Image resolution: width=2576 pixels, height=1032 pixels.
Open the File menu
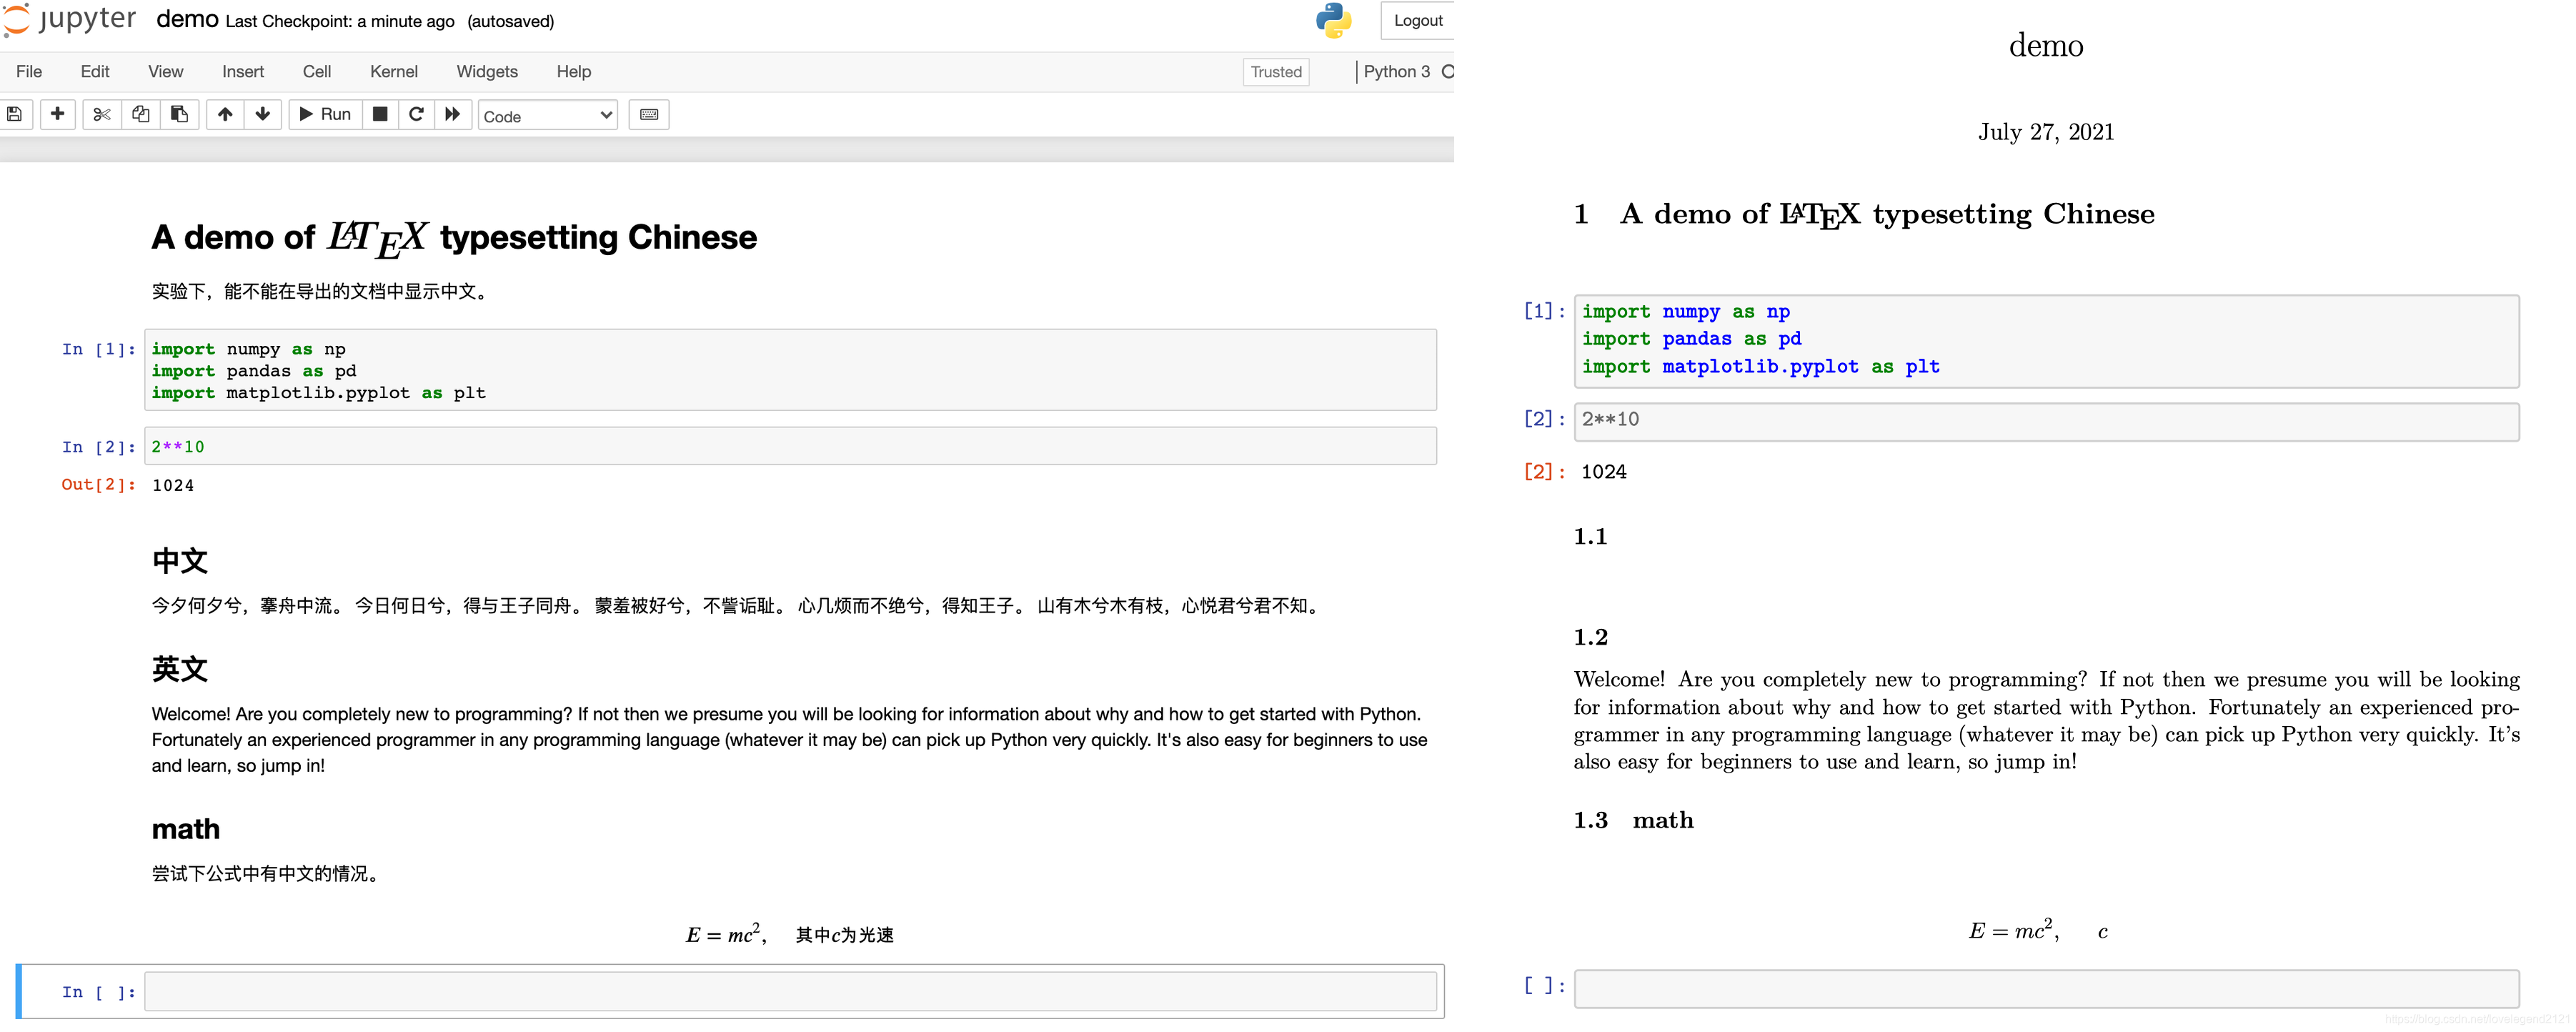coord(29,71)
